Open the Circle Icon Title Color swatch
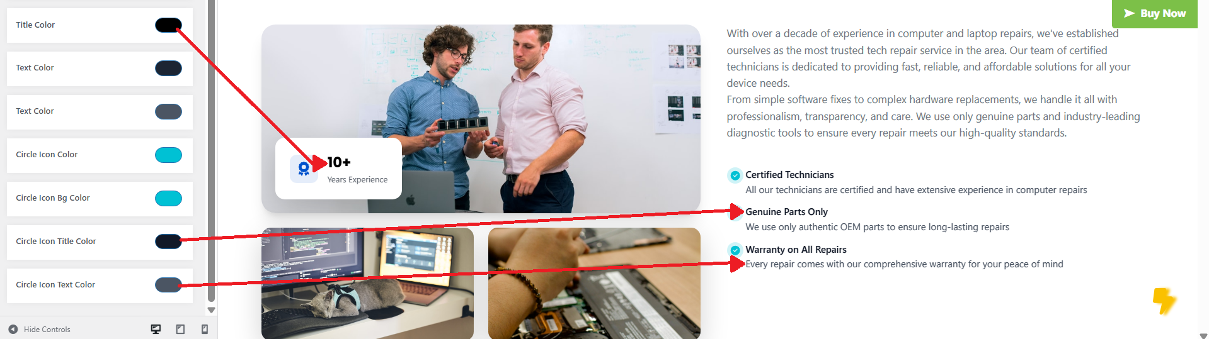The width and height of the screenshot is (1209, 339). 168,242
